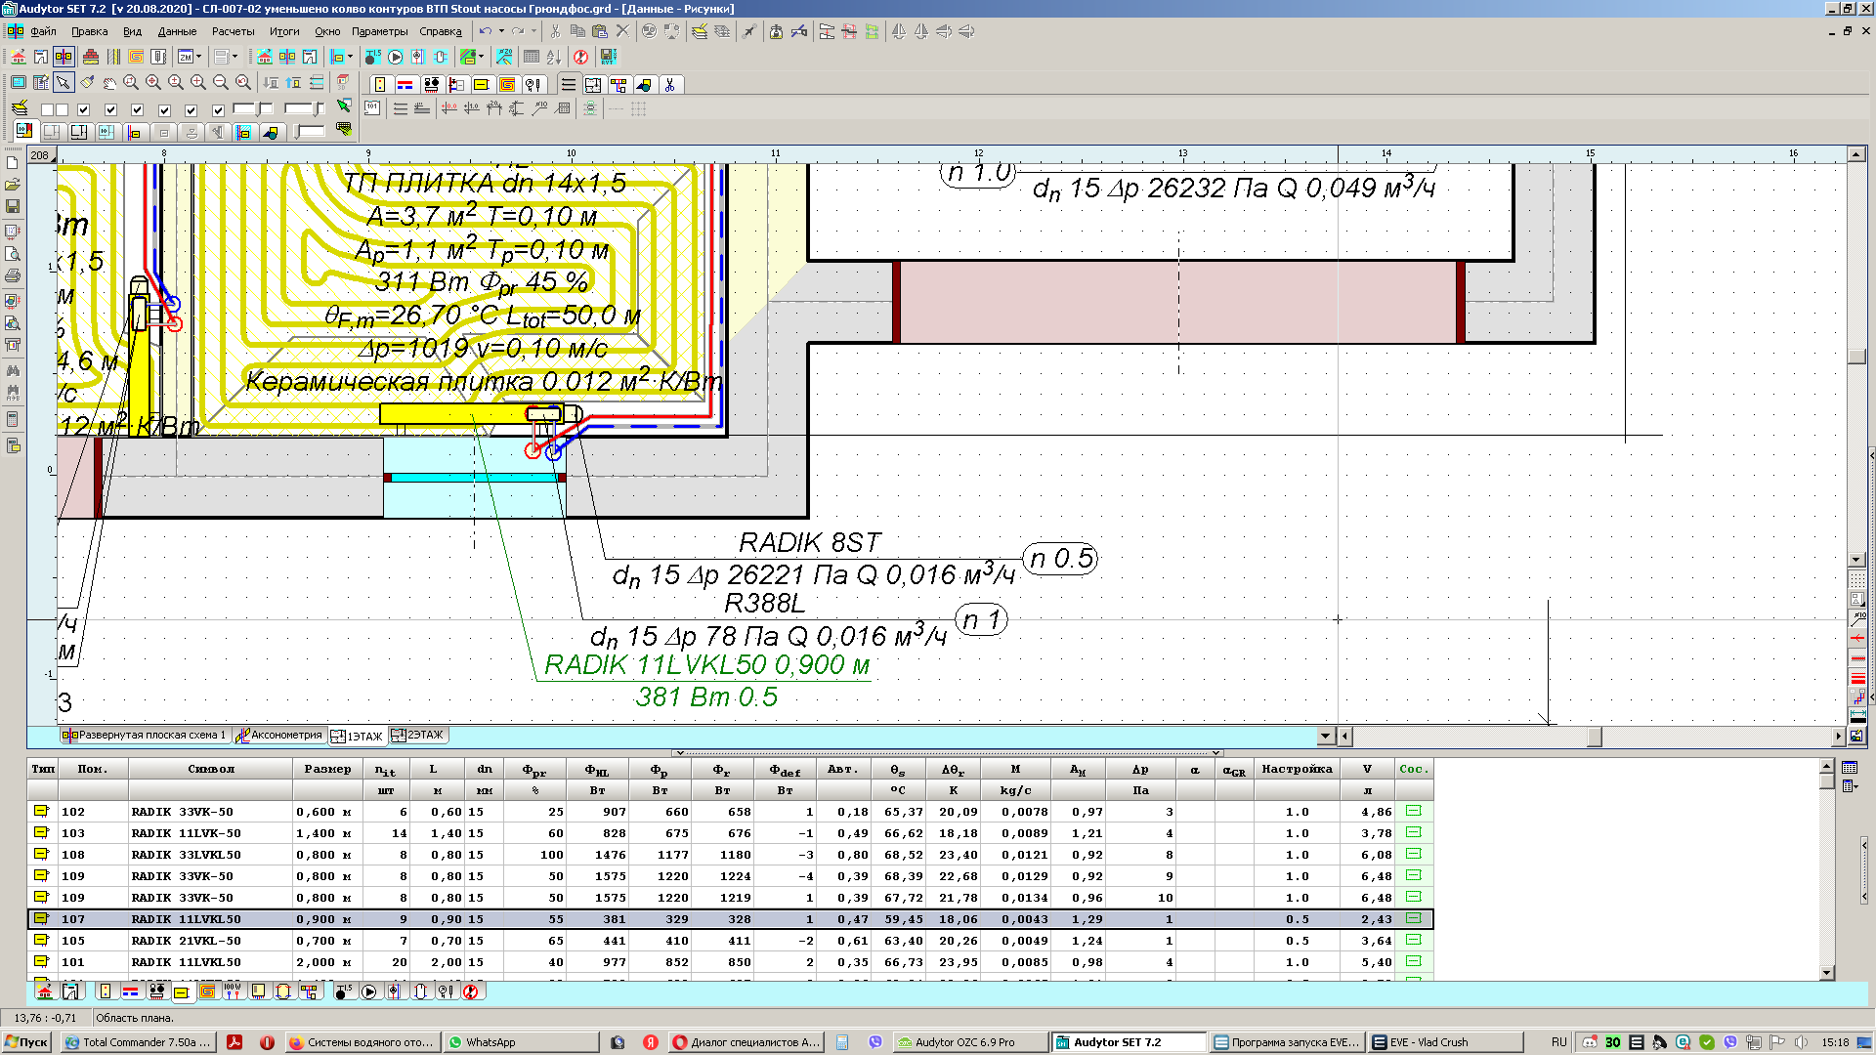Image resolution: width=1876 pixels, height=1055 pixels.
Task: Toggle the first checked layer checkbox
Action: coord(84,110)
